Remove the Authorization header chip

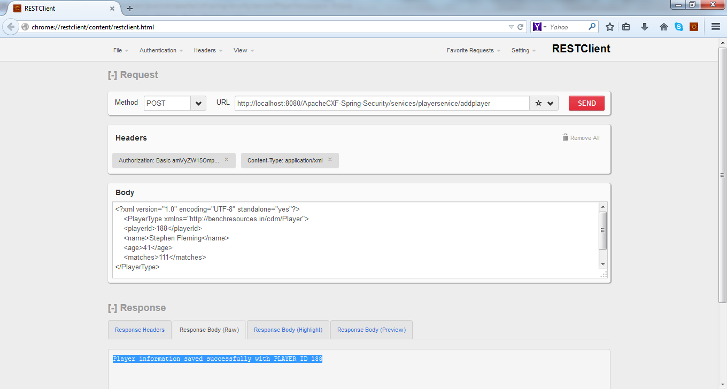227,160
